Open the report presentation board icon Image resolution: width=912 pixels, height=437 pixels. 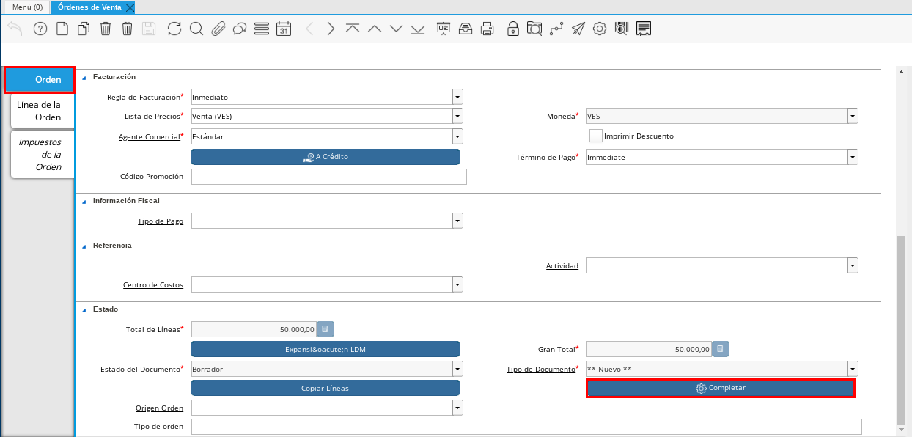pyautogui.click(x=444, y=29)
